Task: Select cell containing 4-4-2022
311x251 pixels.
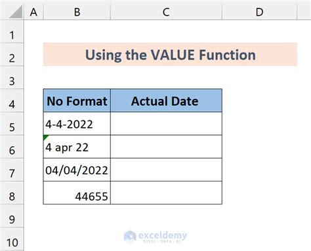Action: [x=77, y=124]
